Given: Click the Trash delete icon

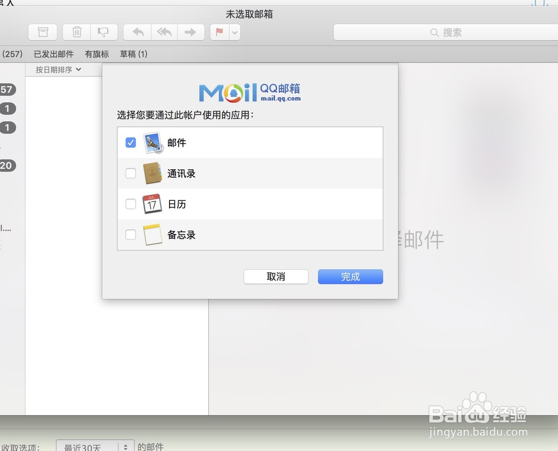Looking at the screenshot, I should click(76, 32).
